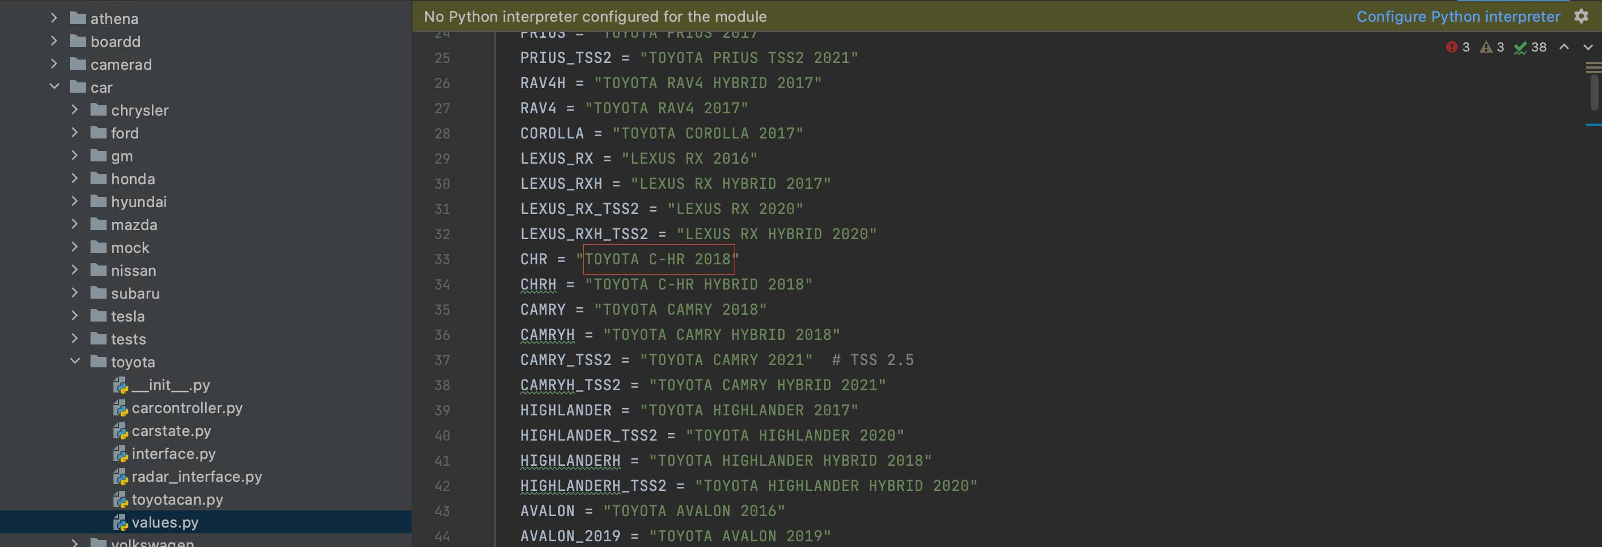Click the green typos count indicator
This screenshot has height=547, width=1602.
click(1530, 47)
